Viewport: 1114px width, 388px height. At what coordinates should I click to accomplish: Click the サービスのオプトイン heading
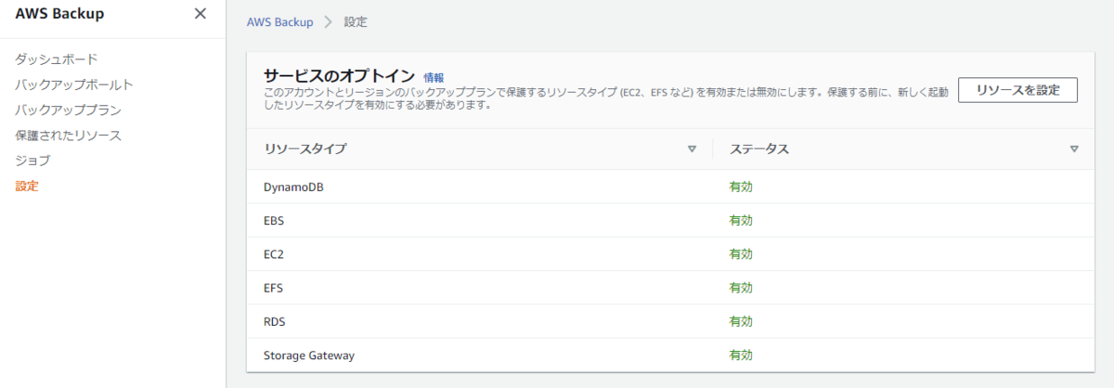pos(339,76)
